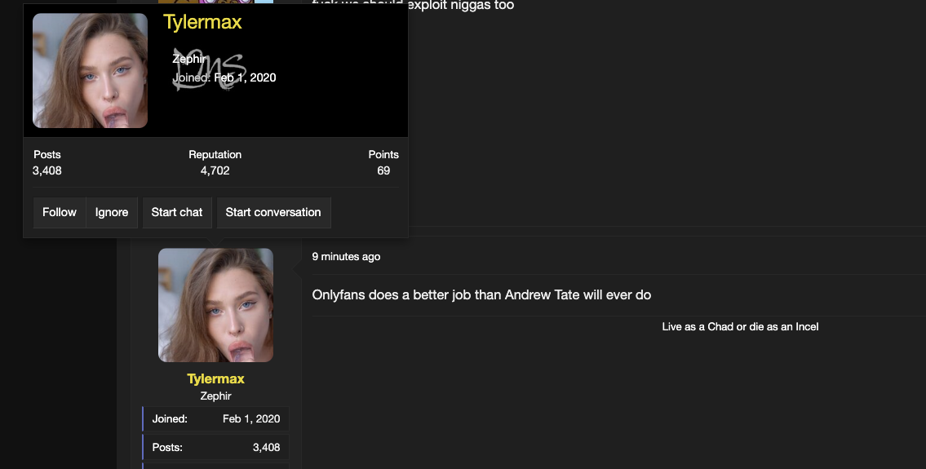
Task: Click the Points value 69
Action: pyautogui.click(x=383, y=170)
